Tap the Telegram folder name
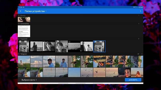161x90 pixels. [24, 54]
